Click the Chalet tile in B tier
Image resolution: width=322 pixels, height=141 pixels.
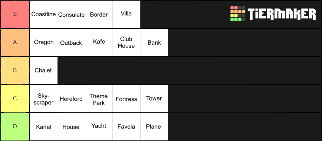pyautogui.click(x=44, y=71)
